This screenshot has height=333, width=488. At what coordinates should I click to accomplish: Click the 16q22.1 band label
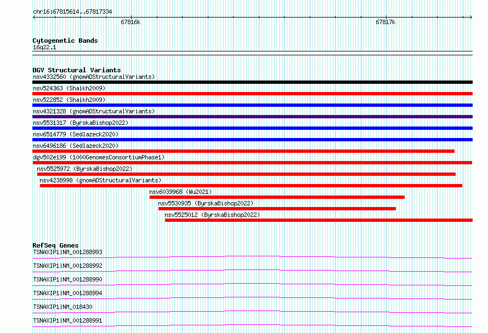pyautogui.click(x=44, y=47)
